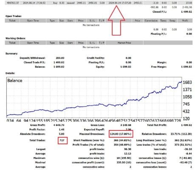Screen dimensions: 195x170
Task: Click the Commission column header in Open Trades
Action: [151, 21]
